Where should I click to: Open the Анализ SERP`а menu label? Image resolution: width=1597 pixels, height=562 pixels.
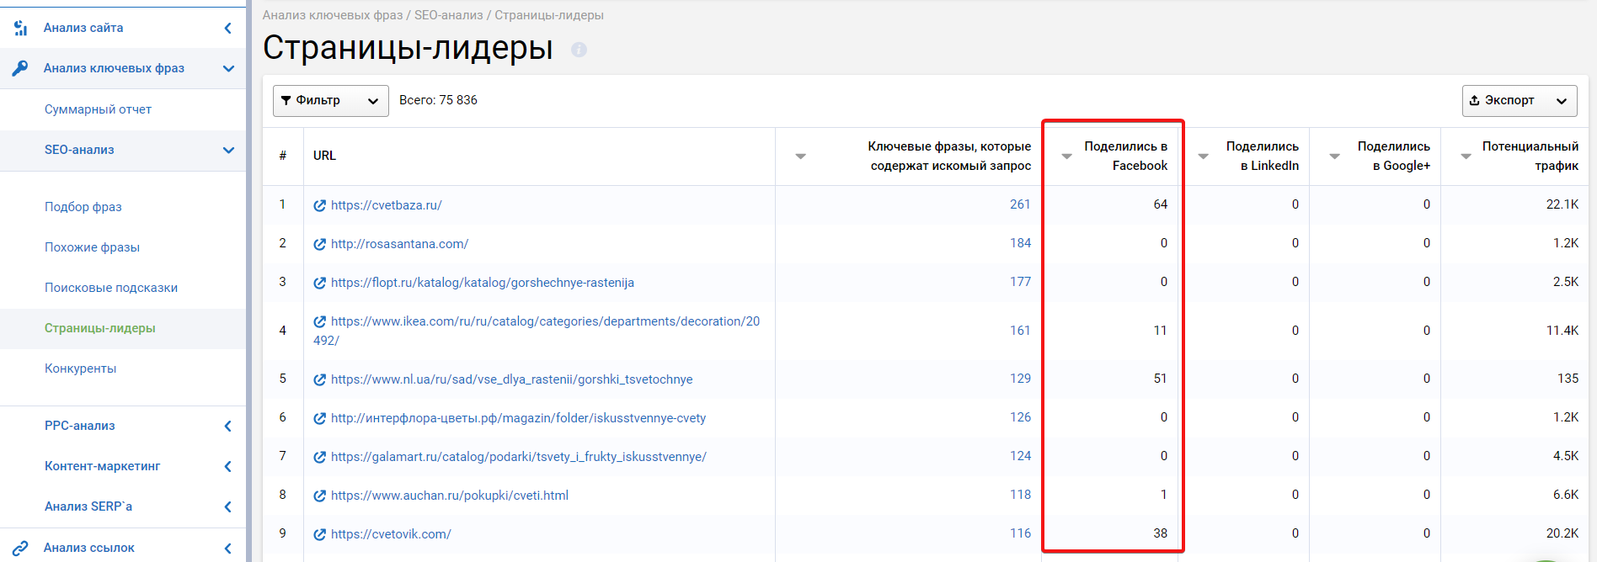(x=88, y=506)
